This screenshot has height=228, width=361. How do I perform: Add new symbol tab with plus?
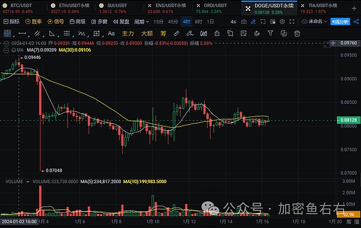354,8
